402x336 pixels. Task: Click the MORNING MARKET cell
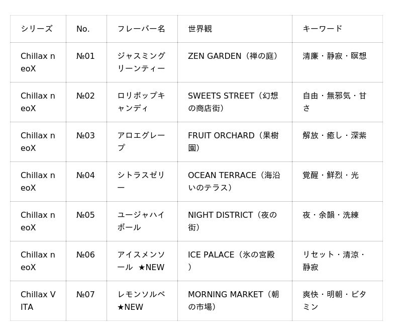(234, 301)
